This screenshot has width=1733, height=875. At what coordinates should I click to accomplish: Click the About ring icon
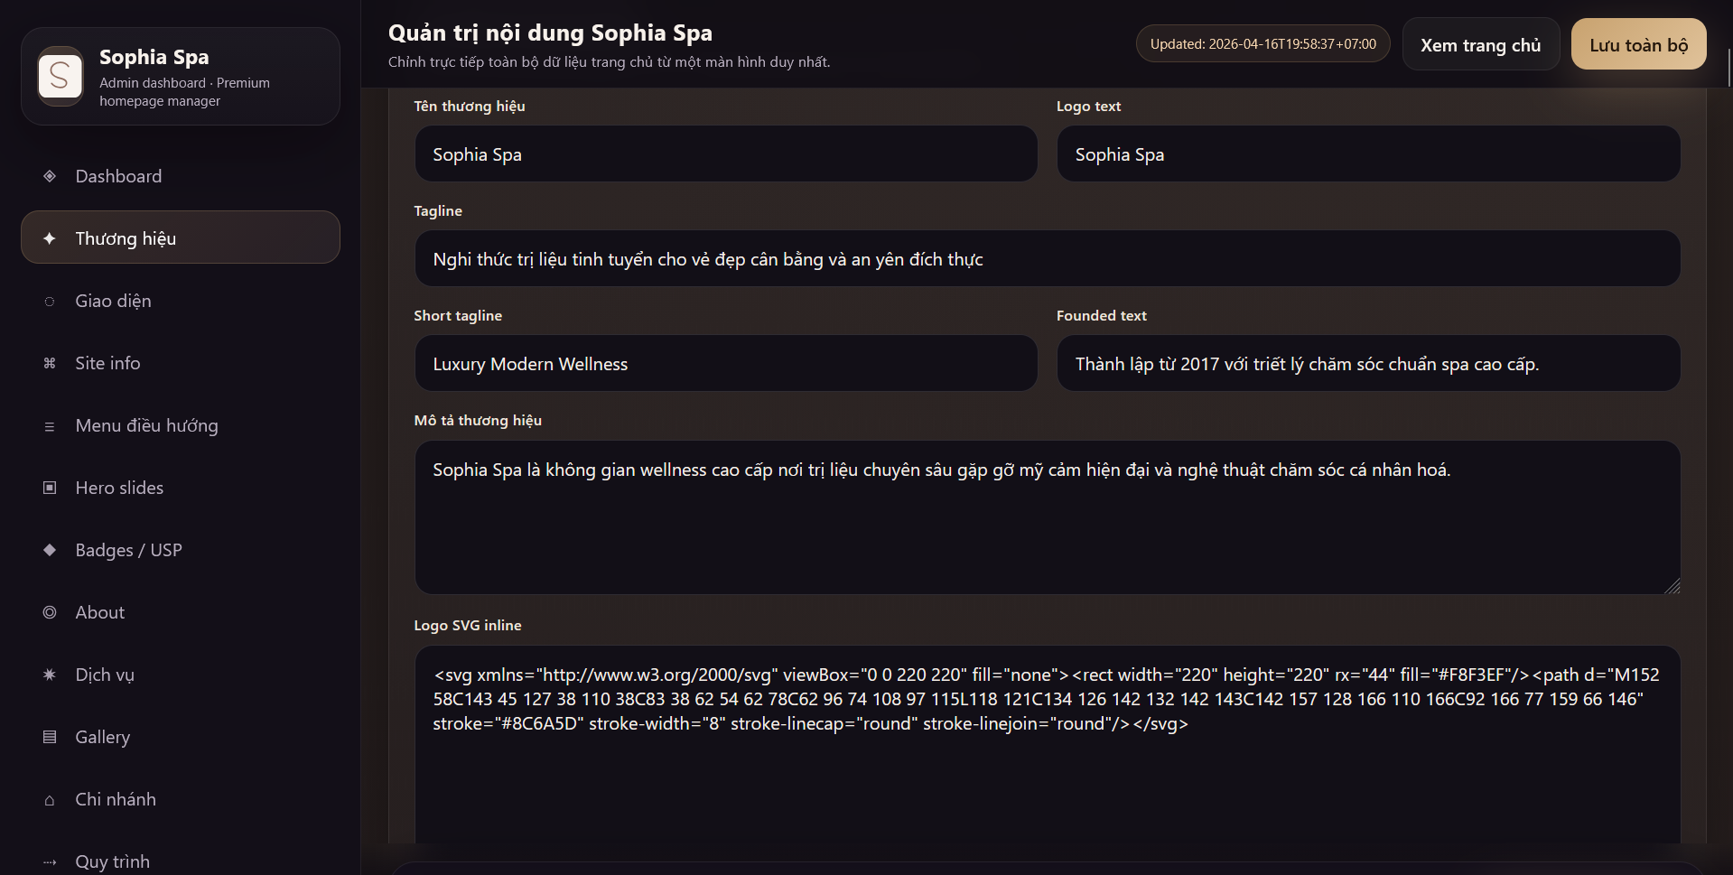pos(50,612)
